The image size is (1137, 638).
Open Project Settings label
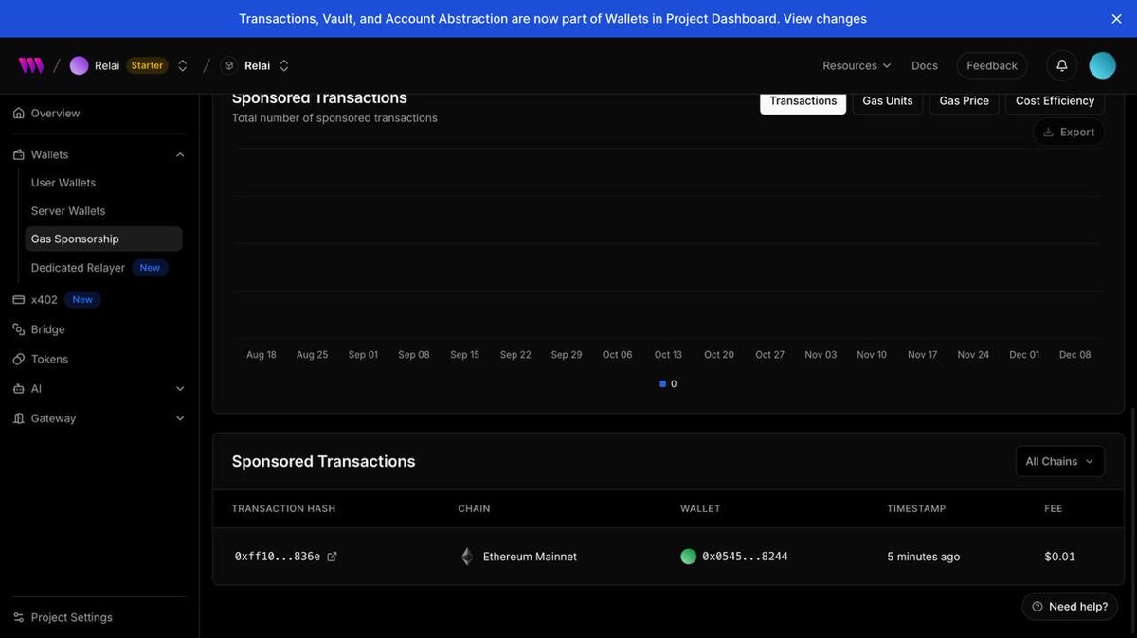(72, 617)
